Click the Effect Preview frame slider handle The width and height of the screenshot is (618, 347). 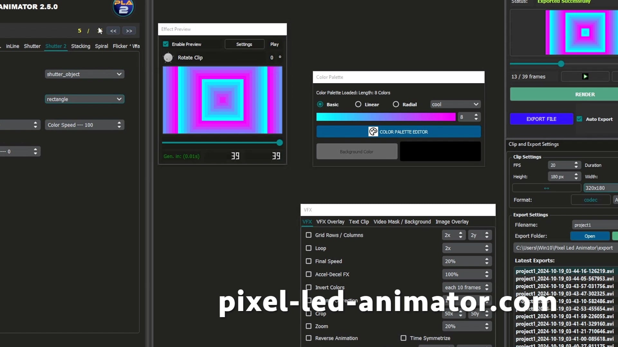click(x=279, y=143)
